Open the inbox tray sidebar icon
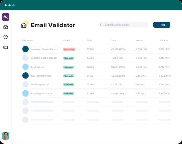Viewport: 182px width, 144px height. tap(5, 27)
